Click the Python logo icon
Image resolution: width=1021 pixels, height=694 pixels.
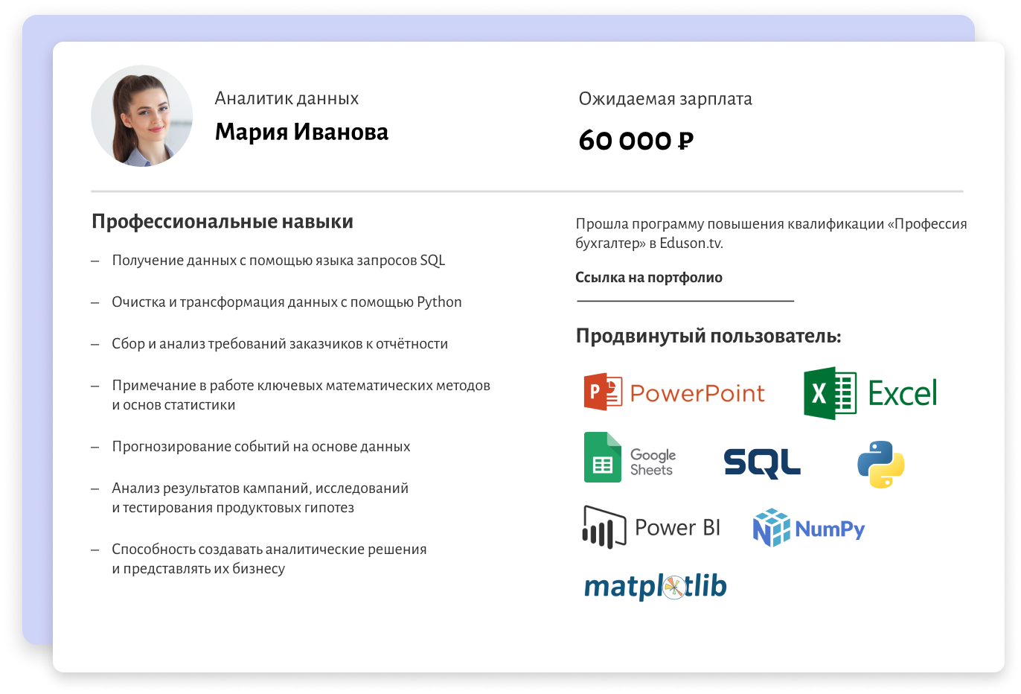pos(880,465)
